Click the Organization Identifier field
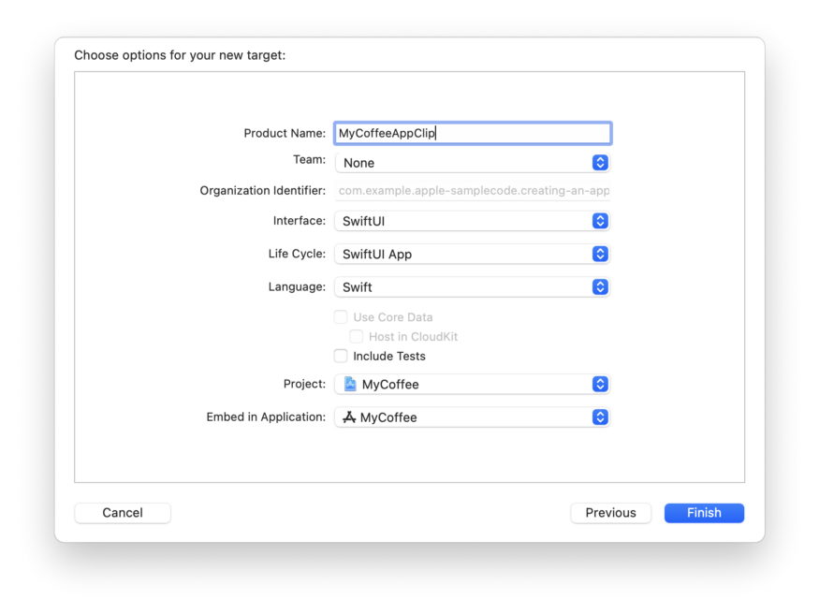This screenshot has width=819, height=614. pos(473,191)
